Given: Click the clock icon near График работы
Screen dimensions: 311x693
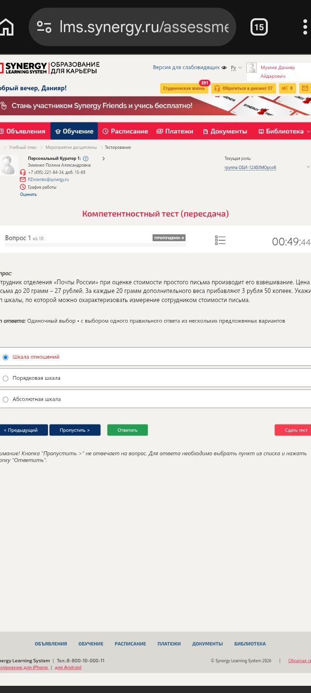Looking at the screenshot, I should [x=23, y=187].
